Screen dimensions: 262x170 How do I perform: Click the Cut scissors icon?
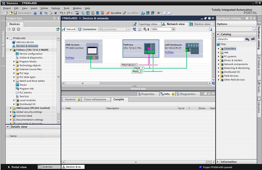point(41,13)
